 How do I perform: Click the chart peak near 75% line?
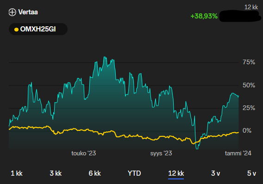[105, 57]
